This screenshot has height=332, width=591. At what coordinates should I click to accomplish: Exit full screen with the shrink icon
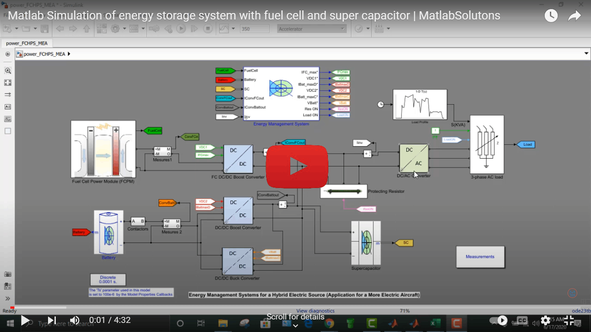[569, 320]
